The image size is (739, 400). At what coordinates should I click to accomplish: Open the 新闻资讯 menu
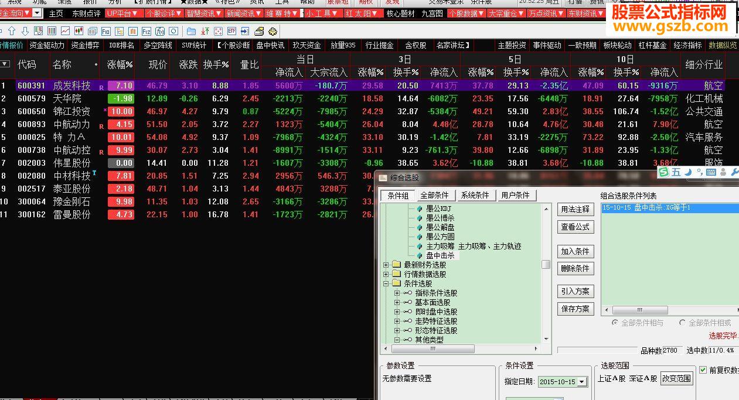pyautogui.click(x=243, y=13)
